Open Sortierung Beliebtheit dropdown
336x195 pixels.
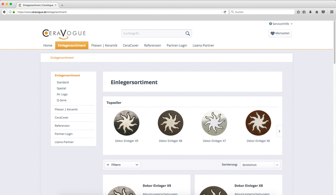tap(260, 165)
